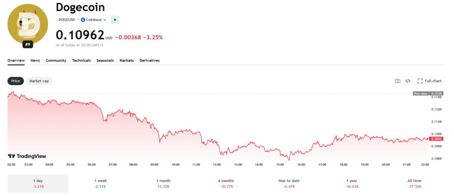The height and width of the screenshot is (196, 454).
Task: Click the Dogecoin heading title
Action: click(80, 7)
